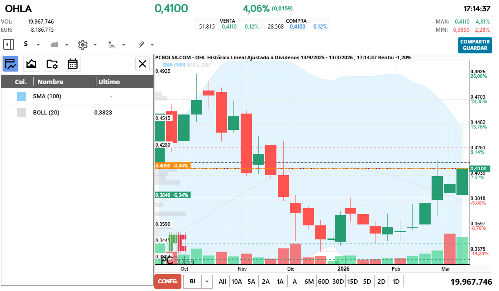Screen dimensions: 499x291
Task: Collapse the left sidebar panel icon
Action: 8,44
